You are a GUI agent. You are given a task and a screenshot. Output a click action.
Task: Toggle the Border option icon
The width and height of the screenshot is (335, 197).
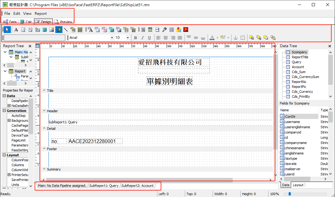click(243, 38)
